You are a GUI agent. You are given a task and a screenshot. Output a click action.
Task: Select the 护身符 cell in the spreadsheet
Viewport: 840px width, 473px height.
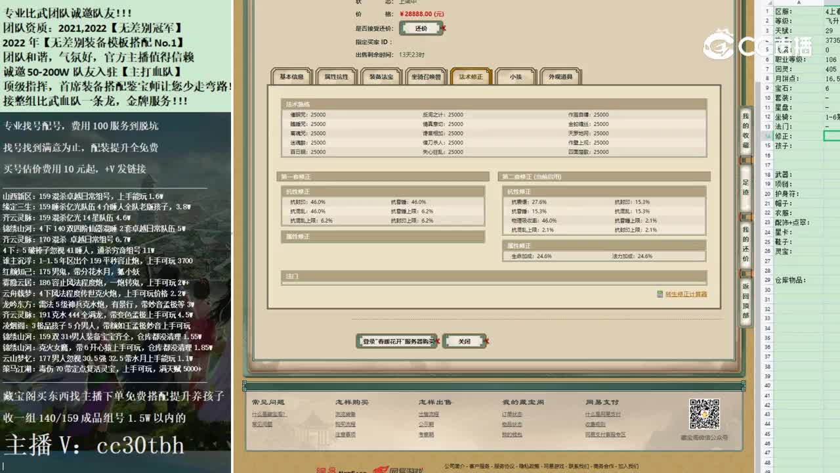(x=798, y=194)
